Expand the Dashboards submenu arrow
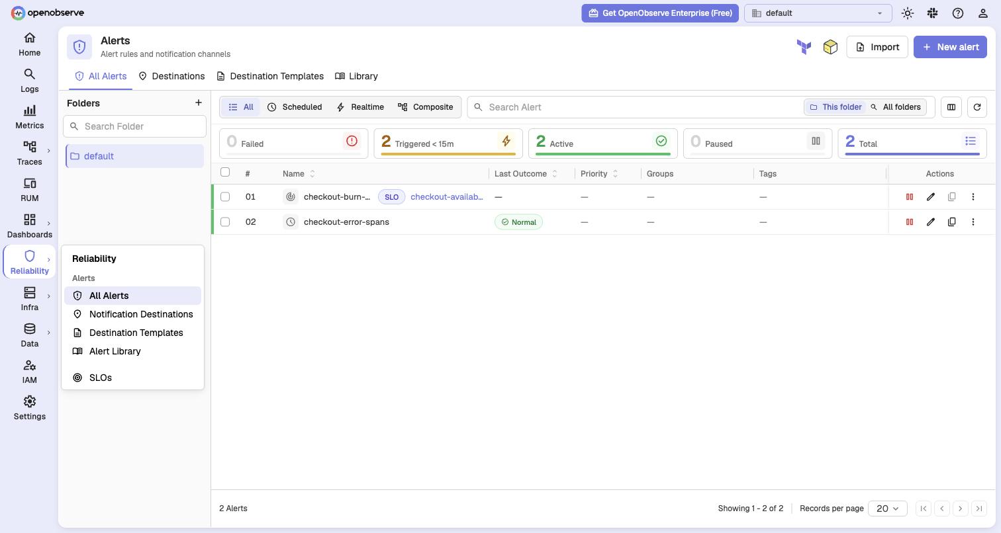Image resolution: width=1001 pixels, height=533 pixels. coord(48,224)
